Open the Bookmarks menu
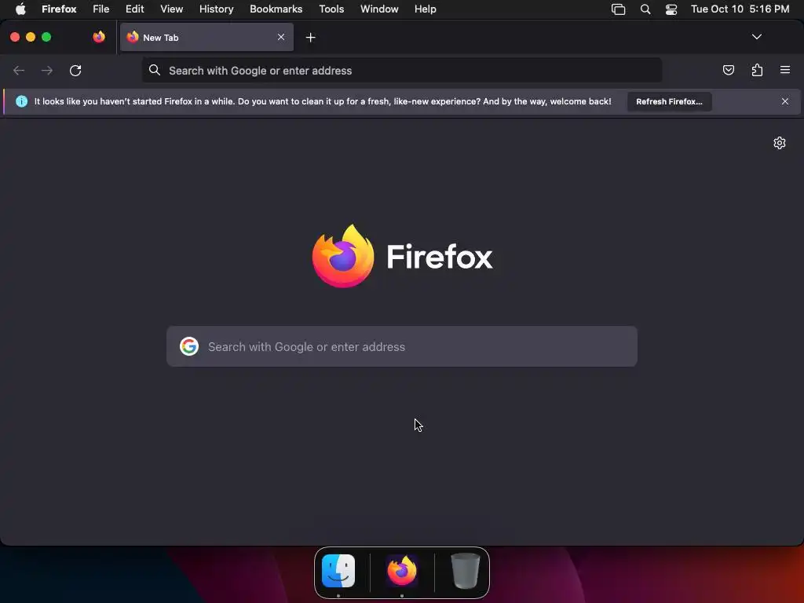 coord(276,9)
